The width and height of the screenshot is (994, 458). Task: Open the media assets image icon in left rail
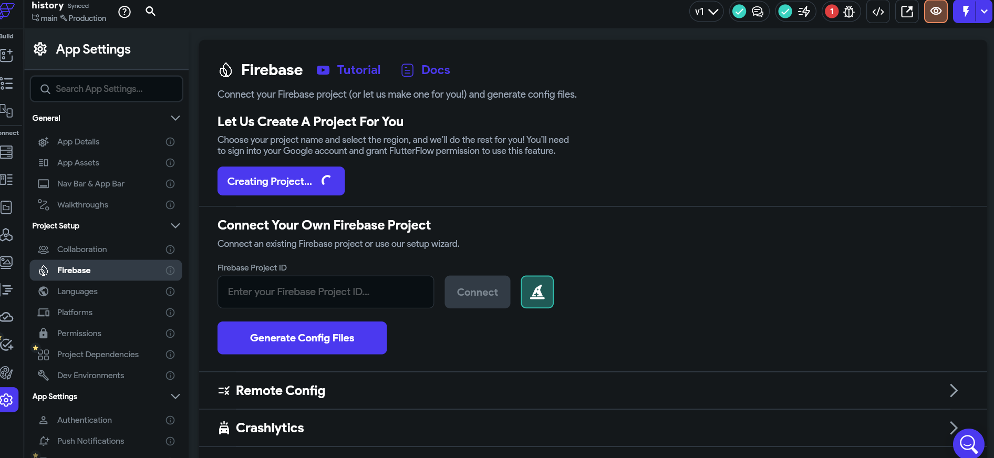click(x=6, y=262)
